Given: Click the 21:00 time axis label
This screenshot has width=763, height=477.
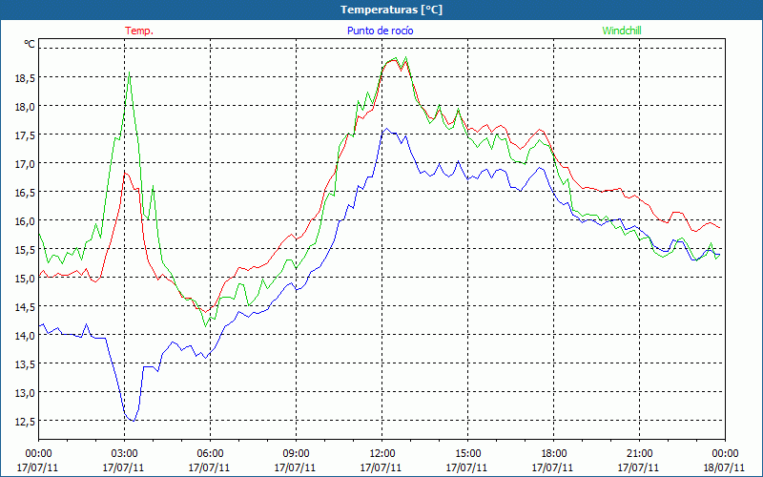Looking at the screenshot, I should pyautogui.click(x=639, y=454).
